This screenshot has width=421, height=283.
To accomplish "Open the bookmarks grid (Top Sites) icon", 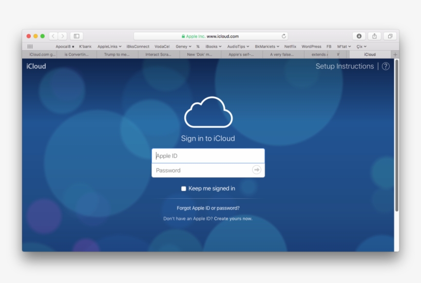I will [30, 46].
